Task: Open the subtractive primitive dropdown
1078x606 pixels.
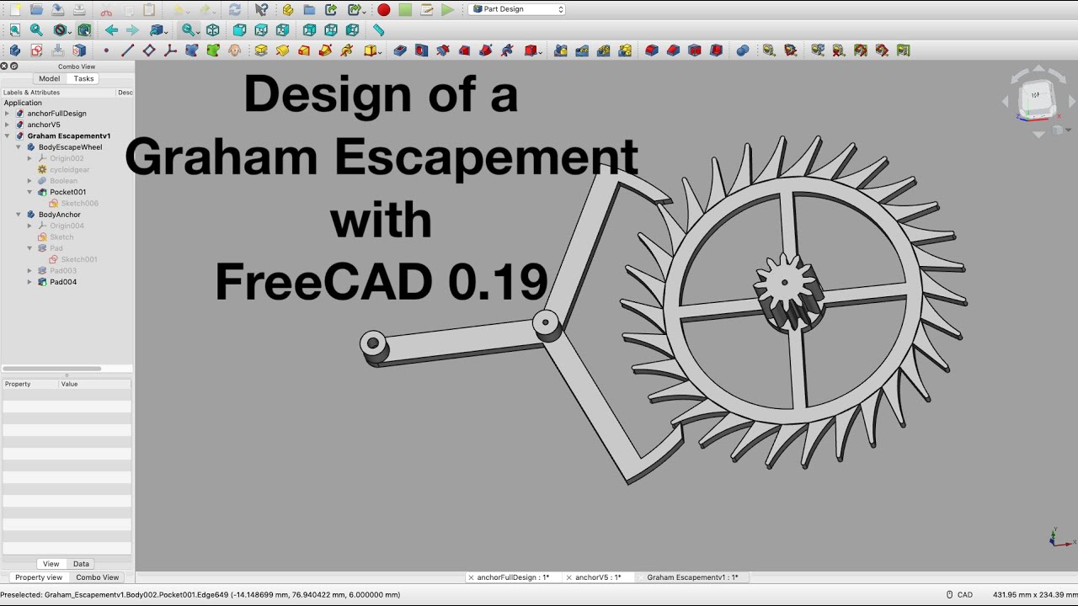Action: (533, 50)
